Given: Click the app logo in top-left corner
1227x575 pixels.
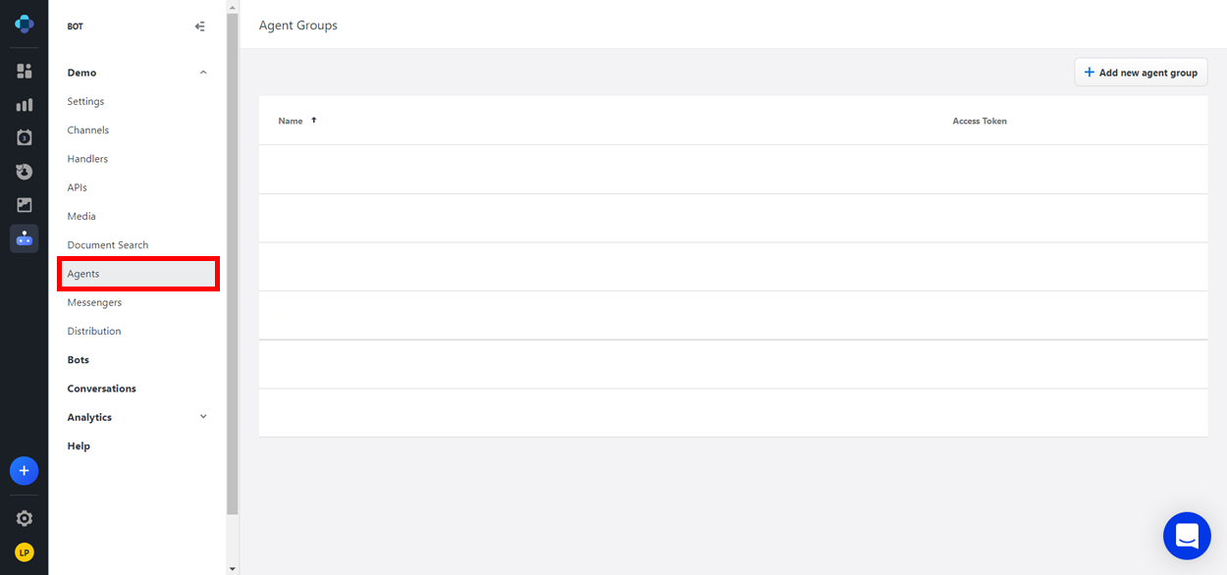Looking at the screenshot, I should point(25,25).
